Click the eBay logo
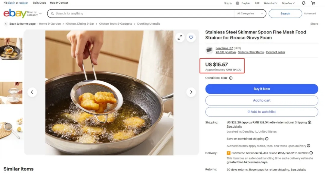The height and width of the screenshot is (173, 325). tap(15, 14)
